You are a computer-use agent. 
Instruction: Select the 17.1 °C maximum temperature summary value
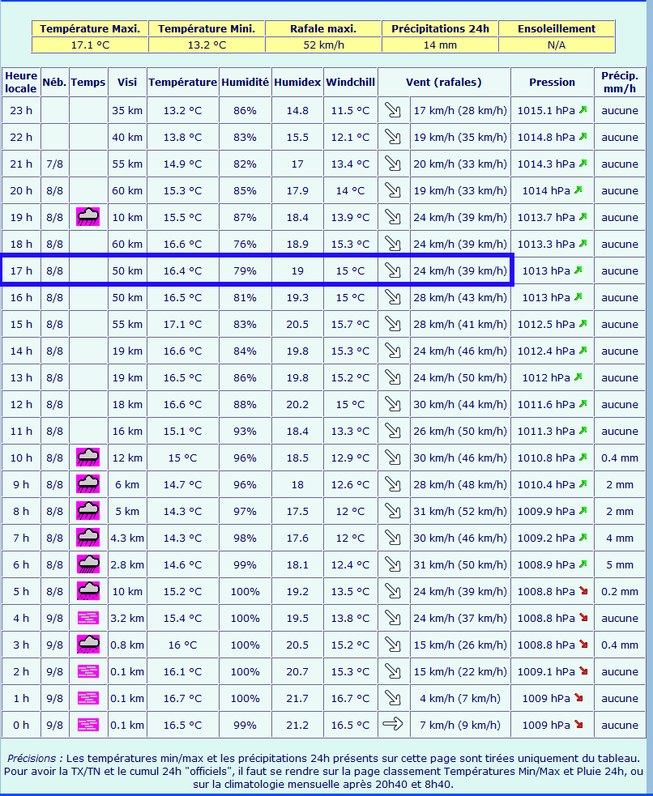(x=90, y=45)
